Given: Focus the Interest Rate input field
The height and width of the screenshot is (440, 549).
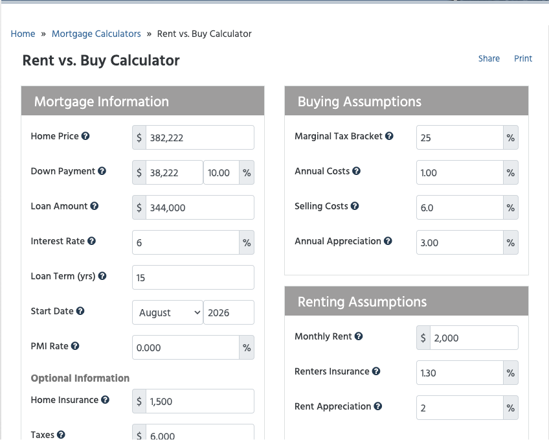Looking at the screenshot, I should click(186, 242).
